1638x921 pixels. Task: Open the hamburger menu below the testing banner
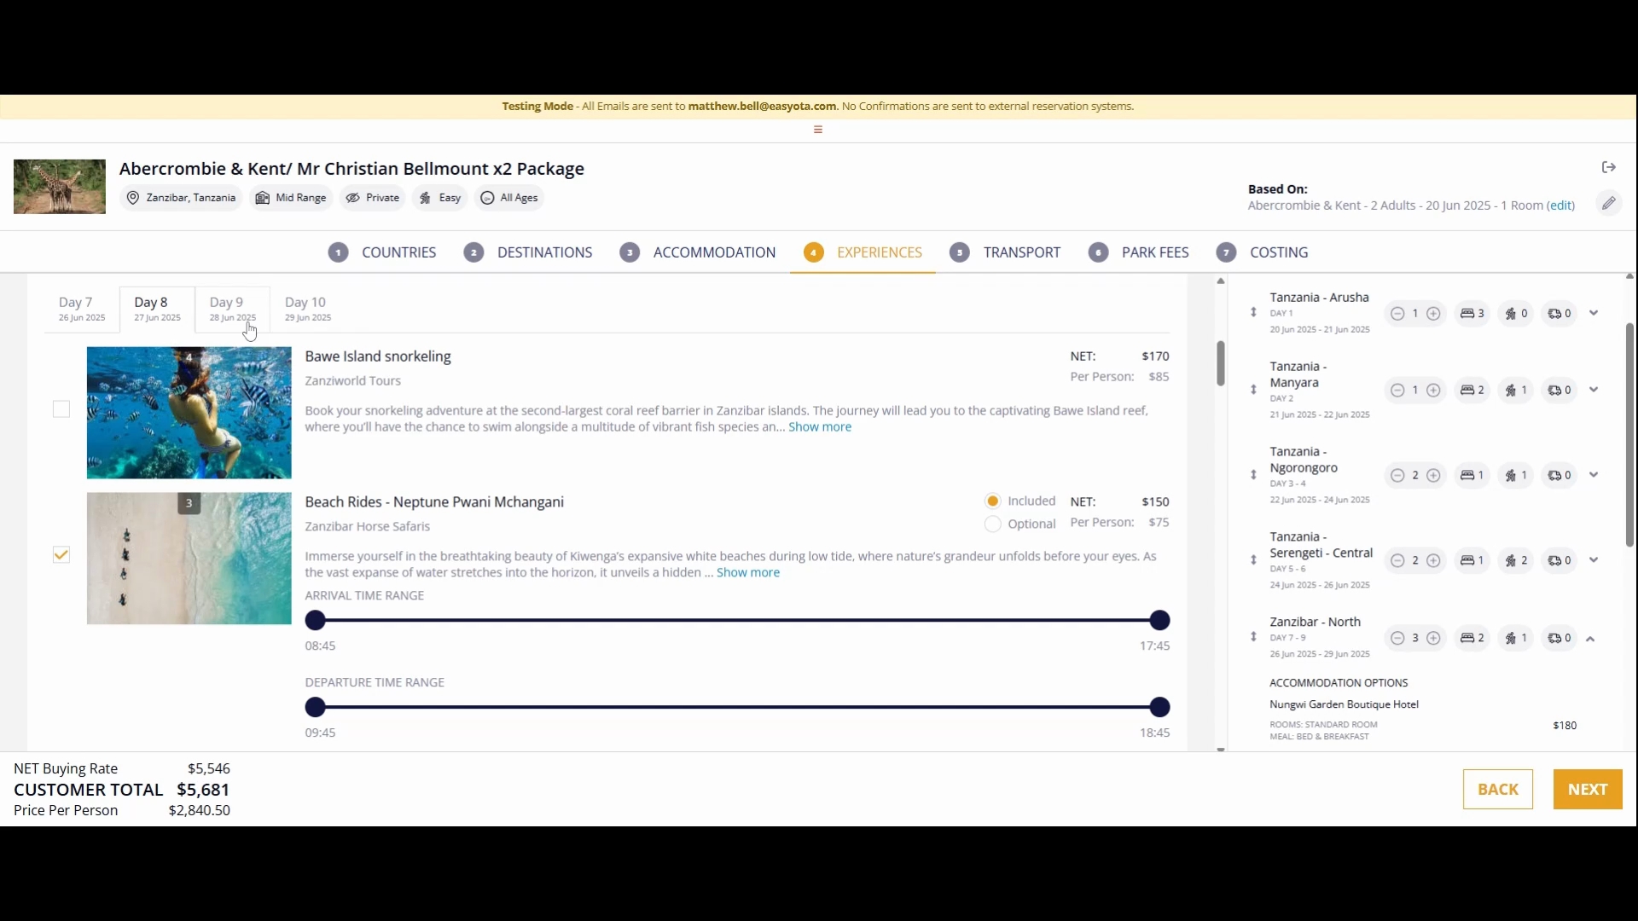817,130
